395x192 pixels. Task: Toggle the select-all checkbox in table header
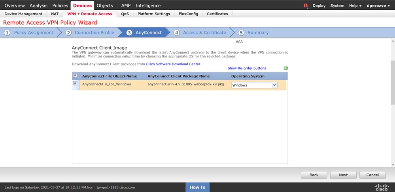75,76
